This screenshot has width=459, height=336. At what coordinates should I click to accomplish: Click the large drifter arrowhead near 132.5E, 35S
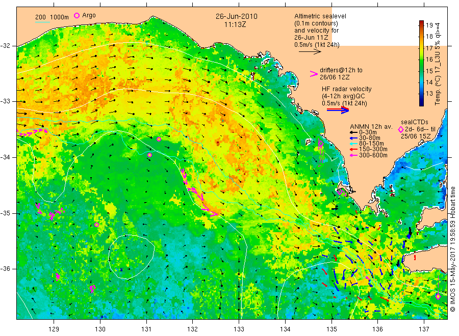(x=214, y=214)
